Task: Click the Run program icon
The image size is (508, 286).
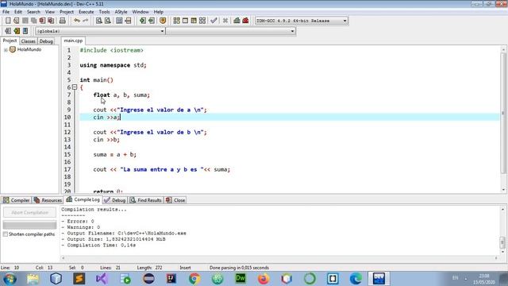Action: click(185, 21)
